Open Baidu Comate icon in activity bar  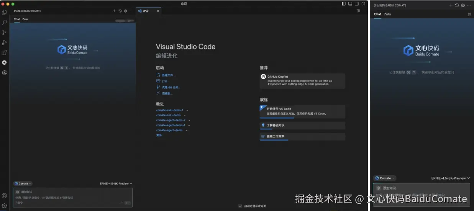point(5,62)
